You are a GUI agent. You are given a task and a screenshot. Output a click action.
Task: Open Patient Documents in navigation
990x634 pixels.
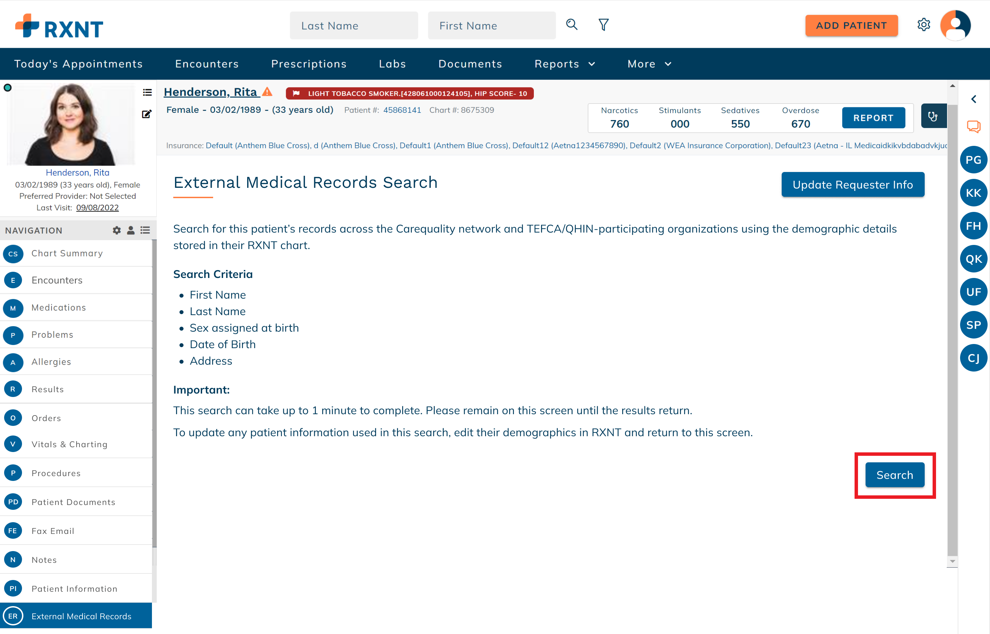click(76, 502)
